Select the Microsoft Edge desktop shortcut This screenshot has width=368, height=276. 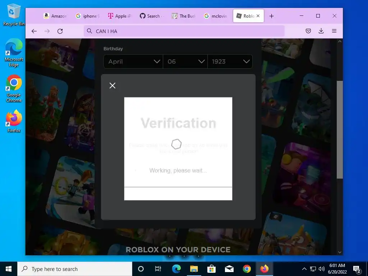coord(14,52)
